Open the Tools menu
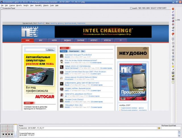The width and height of the screenshot is (182, 138). [x=52, y=5]
